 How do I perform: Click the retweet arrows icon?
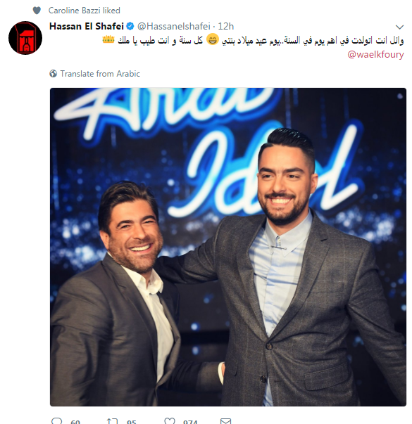(112, 421)
